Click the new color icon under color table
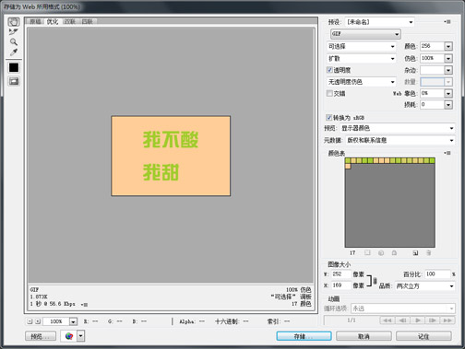This screenshot has width=465, height=349. point(415,253)
